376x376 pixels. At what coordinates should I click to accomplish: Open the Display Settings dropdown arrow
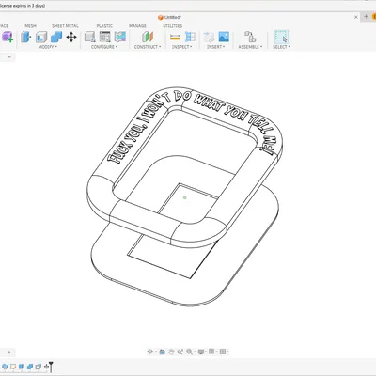206,352
